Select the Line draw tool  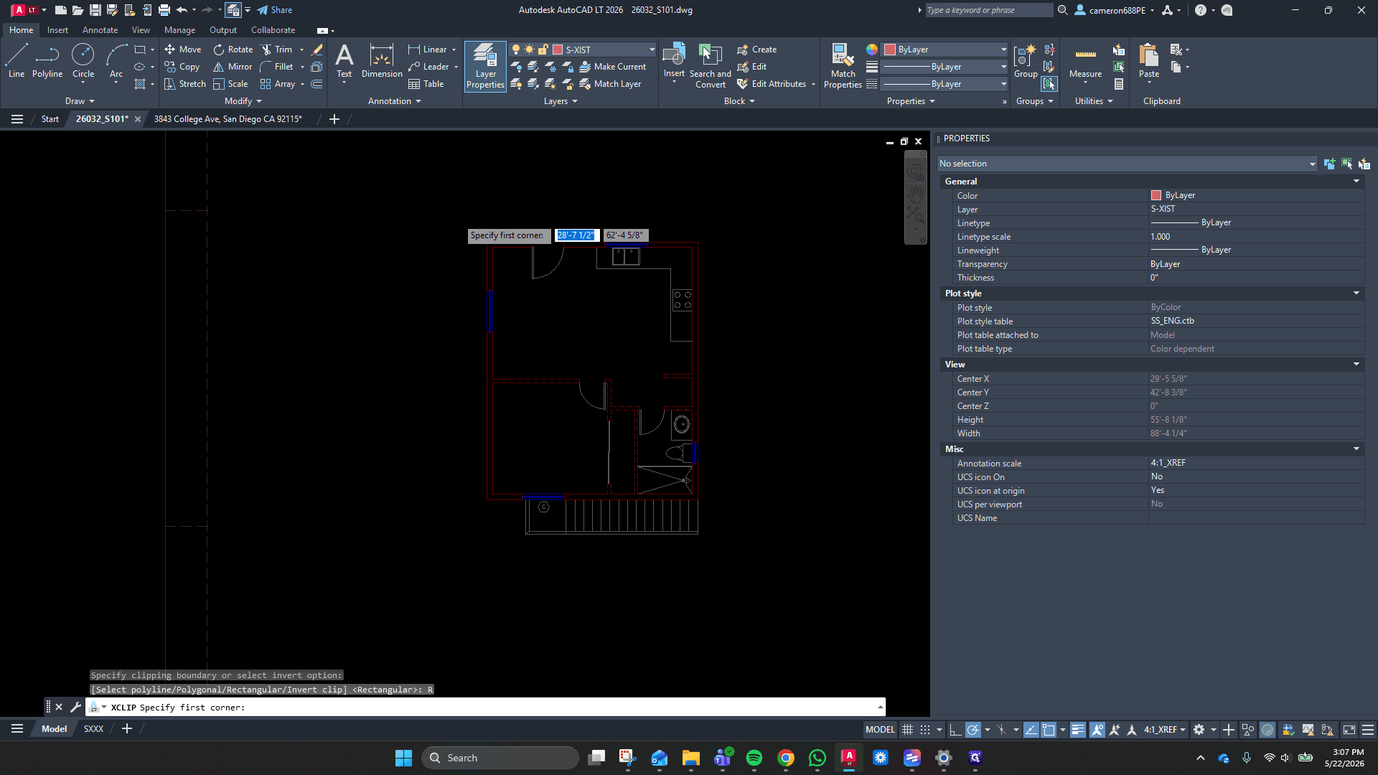[17, 60]
